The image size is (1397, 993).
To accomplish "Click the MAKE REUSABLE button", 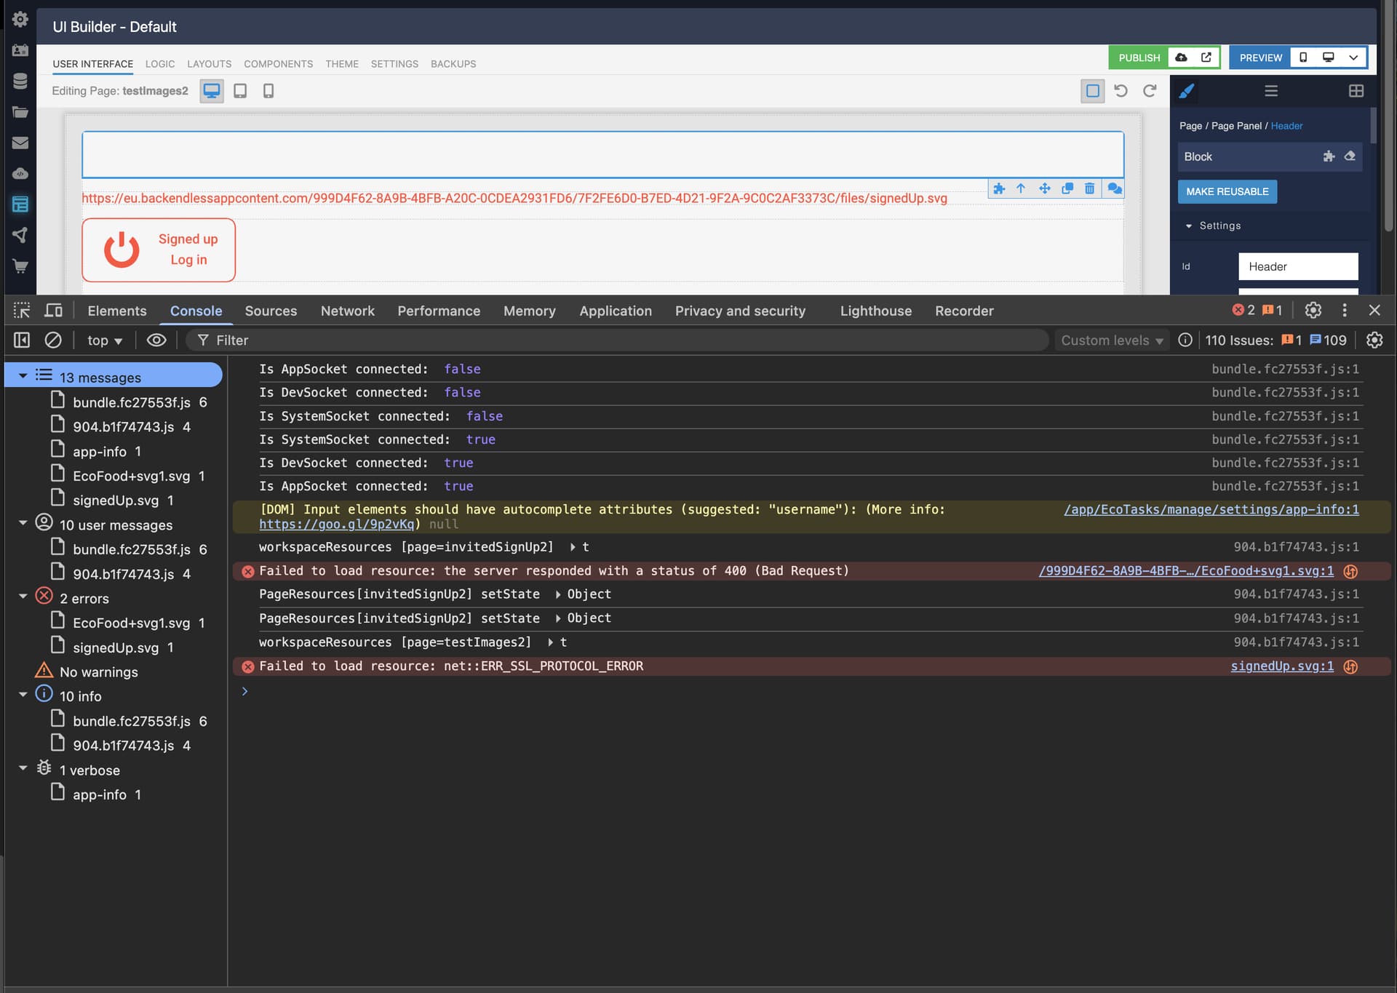I will pos(1227,191).
